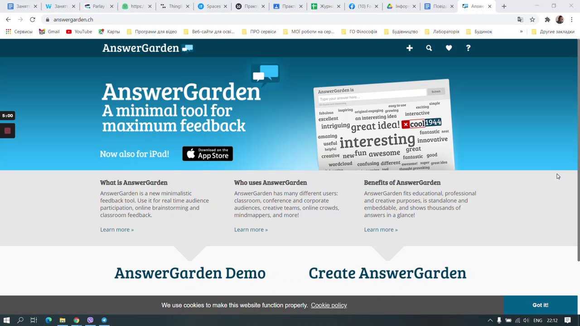Dismiss cookie notice with Got it!
580x326 pixels.
pos(540,305)
